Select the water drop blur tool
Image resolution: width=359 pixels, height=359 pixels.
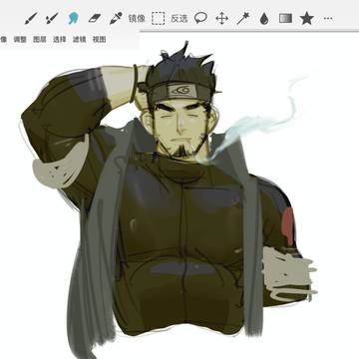coord(264,19)
